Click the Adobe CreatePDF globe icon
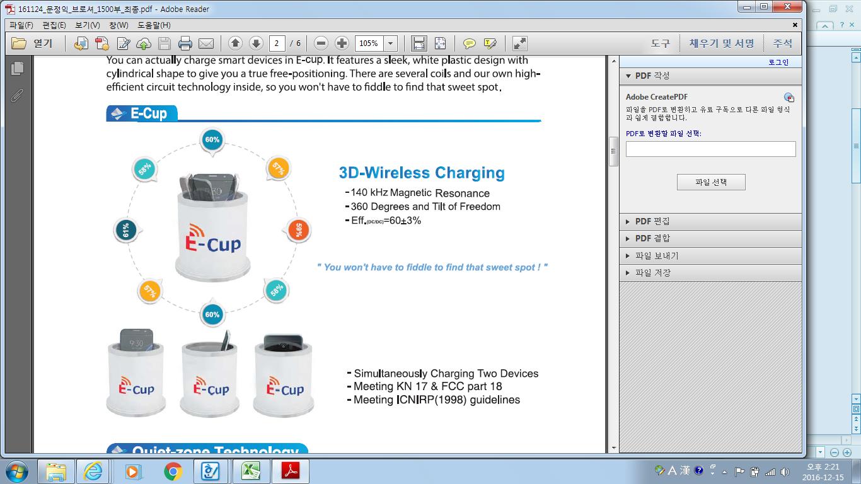 tap(789, 98)
